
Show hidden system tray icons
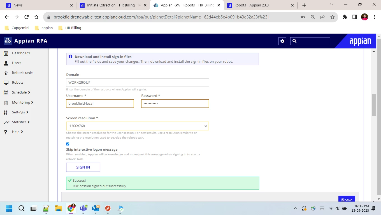(x=295, y=208)
